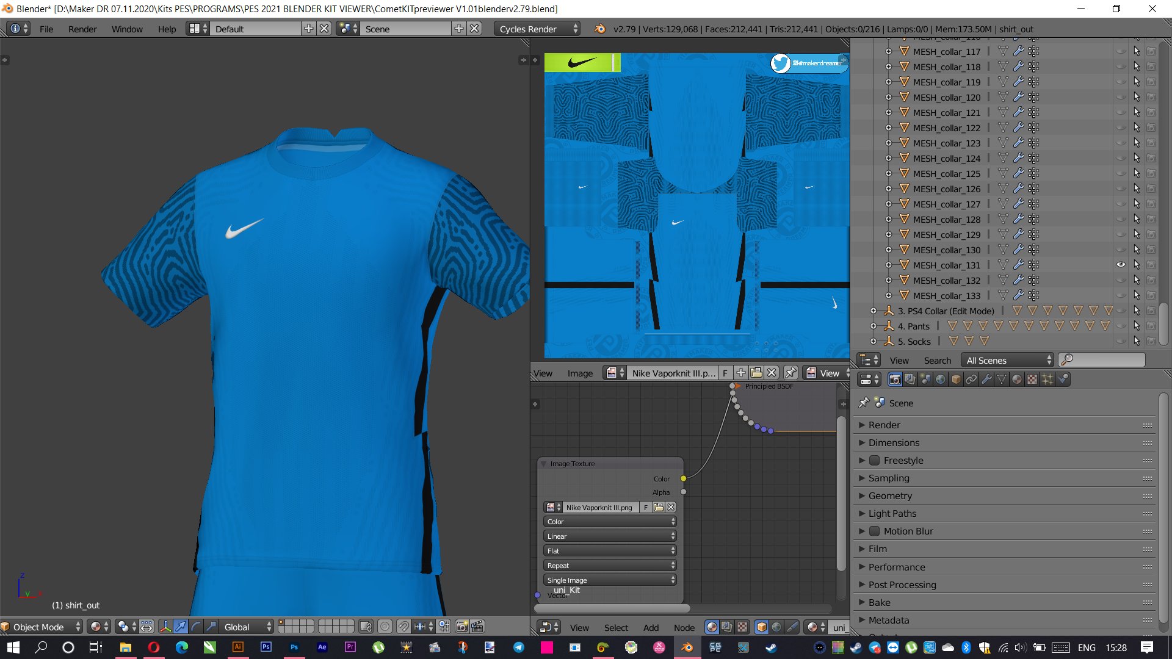The width and height of the screenshot is (1172, 659).
Task: Open the Texture properties tab (checker icon)
Action: click(x=1032, y=380)
